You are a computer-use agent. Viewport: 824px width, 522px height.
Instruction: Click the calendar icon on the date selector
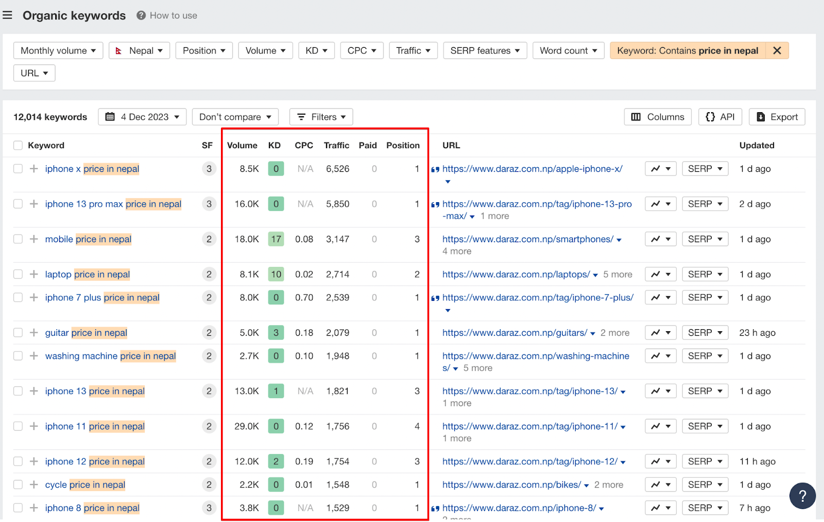(x=110, y=117)
